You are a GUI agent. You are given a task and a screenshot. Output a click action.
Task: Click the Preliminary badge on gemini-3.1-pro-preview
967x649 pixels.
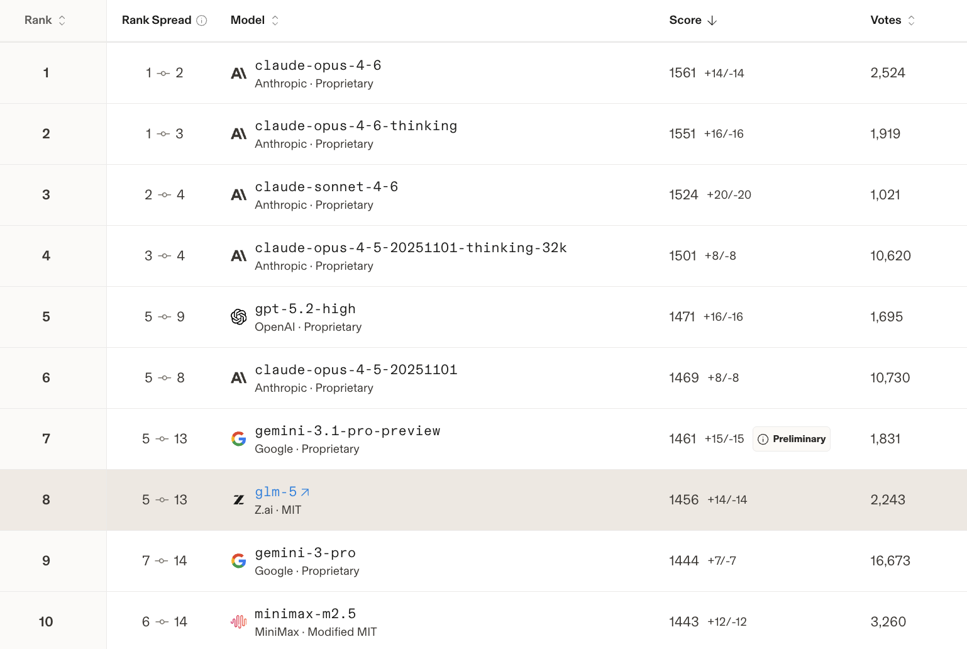[x=791, y=439]
